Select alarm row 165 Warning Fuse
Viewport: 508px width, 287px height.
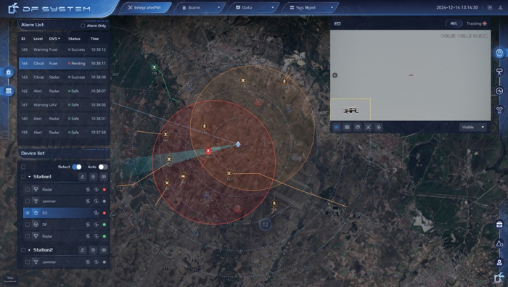64,49
